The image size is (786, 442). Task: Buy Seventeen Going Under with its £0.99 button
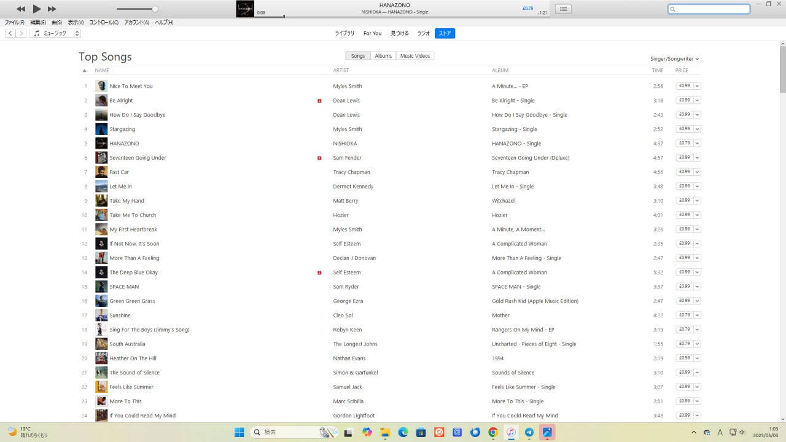coord(685,158)
